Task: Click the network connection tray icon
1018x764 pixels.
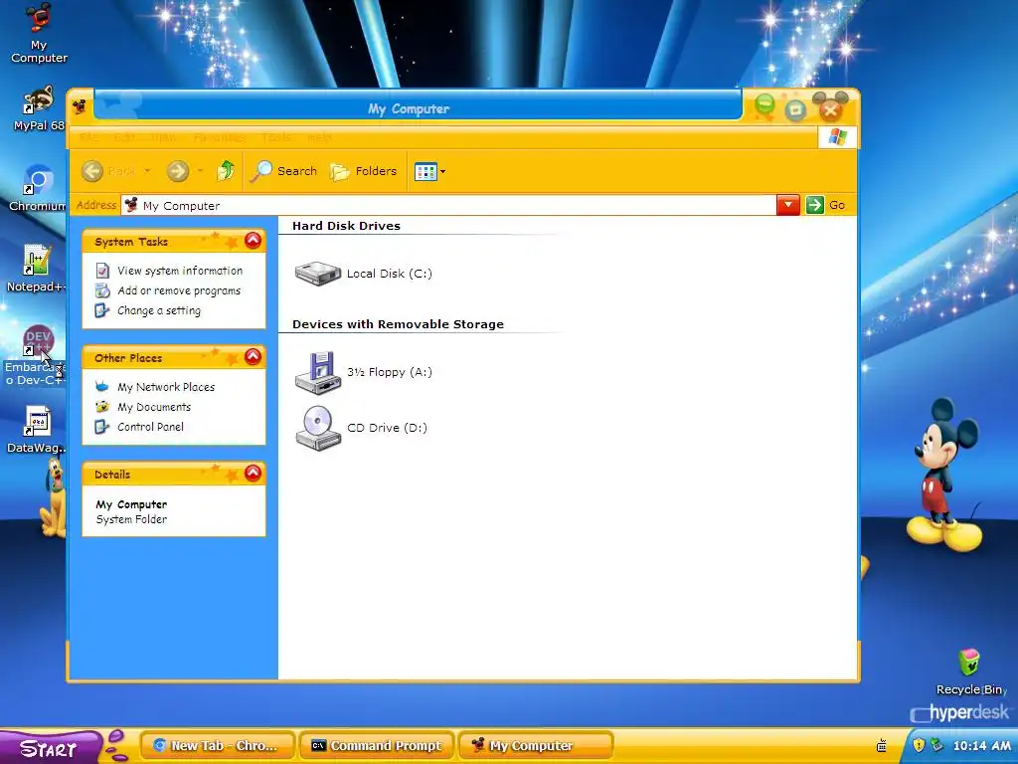Action: [x=936, y=745]
